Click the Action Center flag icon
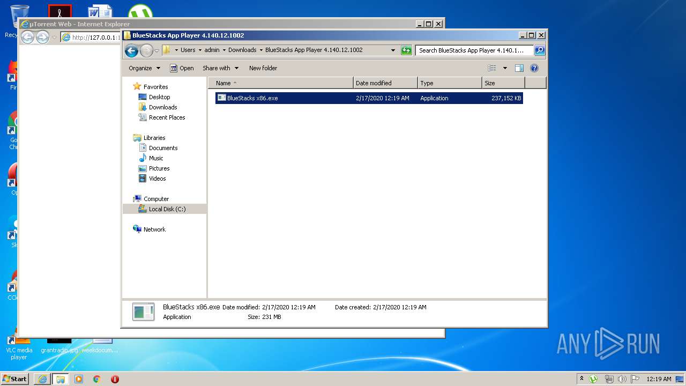This screenshot has height=386, width=686. [635, 379]
